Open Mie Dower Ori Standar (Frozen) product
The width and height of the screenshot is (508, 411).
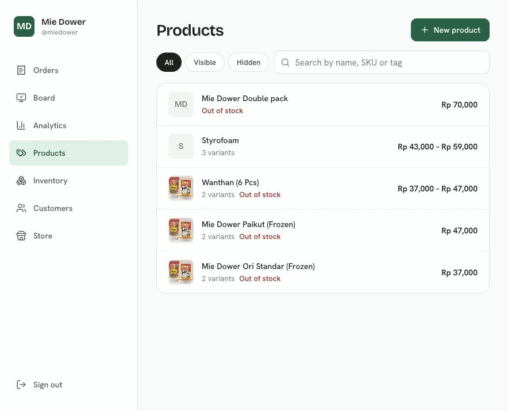tap(323, 272)
